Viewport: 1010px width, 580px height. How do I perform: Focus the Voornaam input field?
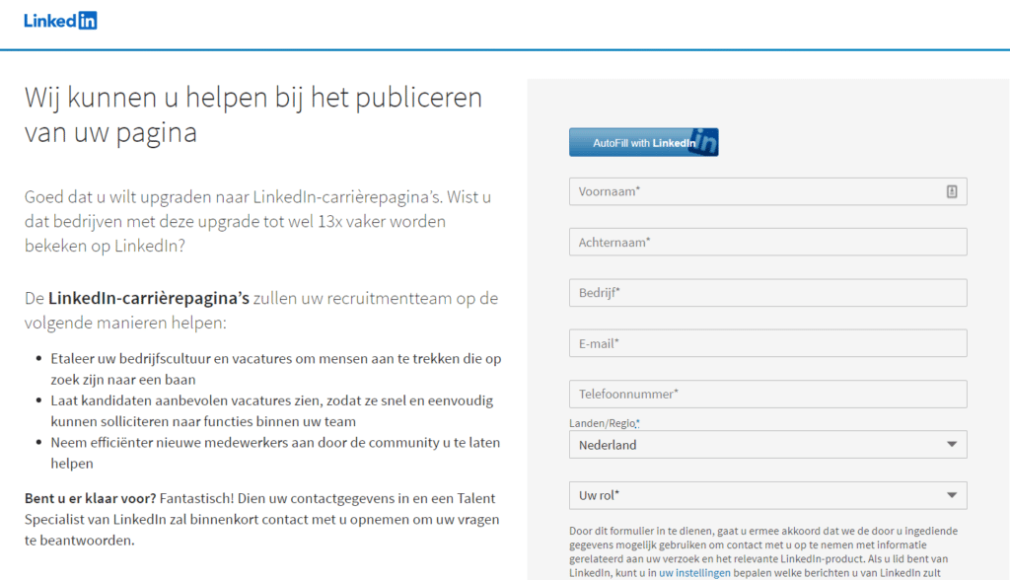[767, 191]
